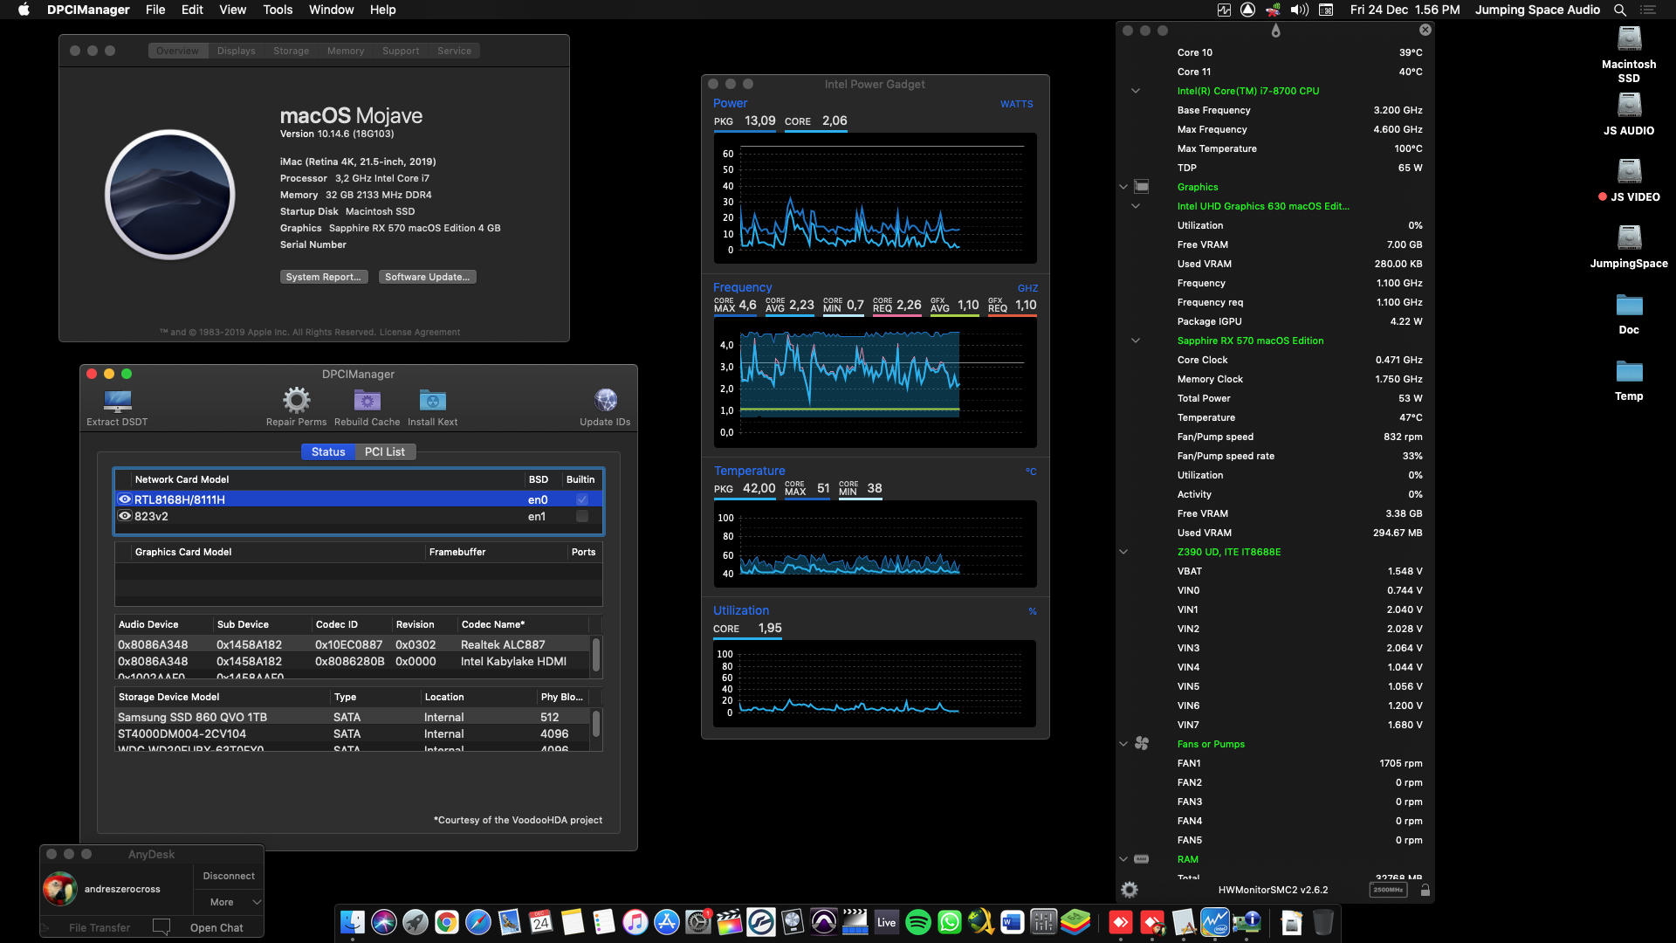Click the lock toggle in HWMonitorSMC2
This screenshot has width=1676, height=943.
coord(1425,890)
